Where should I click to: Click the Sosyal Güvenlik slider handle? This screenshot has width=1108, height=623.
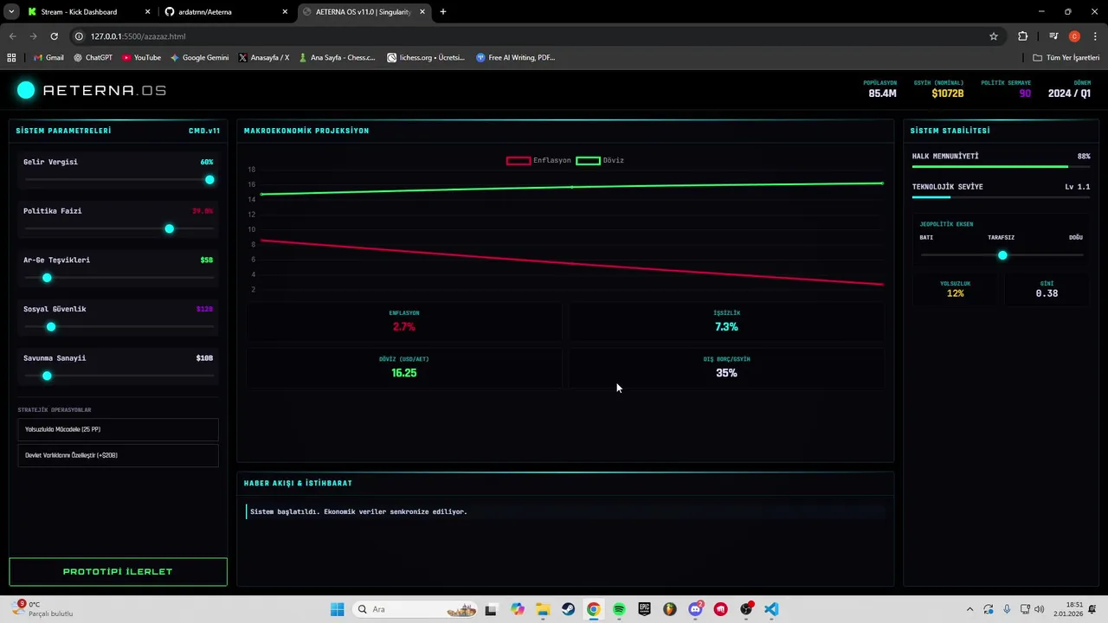(x=51, y=326)
